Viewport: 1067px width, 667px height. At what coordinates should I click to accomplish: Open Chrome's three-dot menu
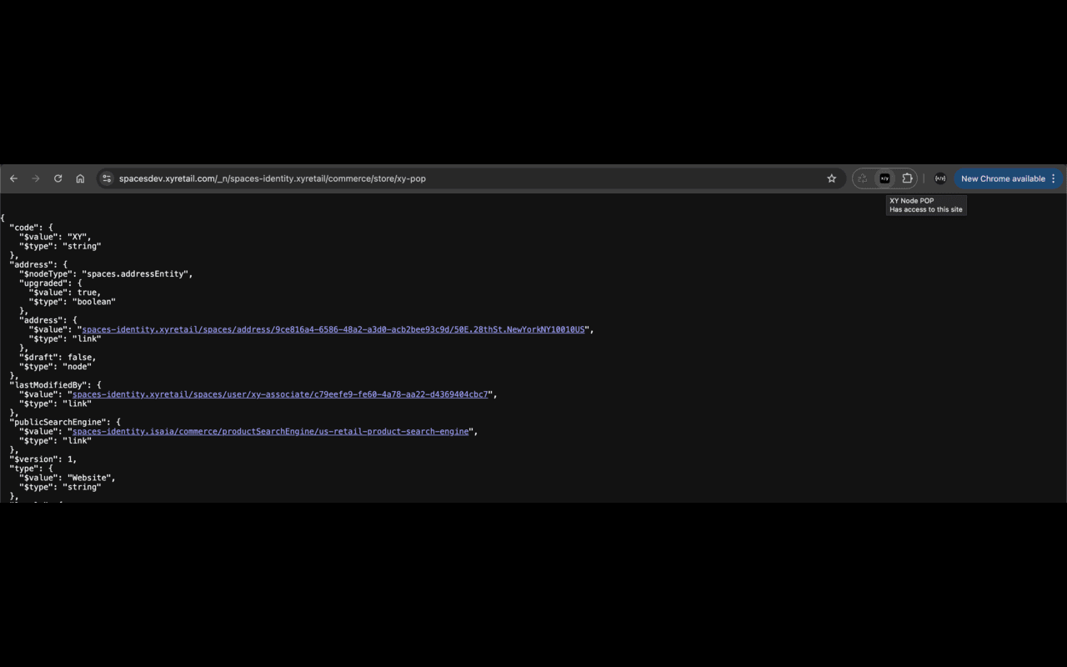coord(1054,178)
